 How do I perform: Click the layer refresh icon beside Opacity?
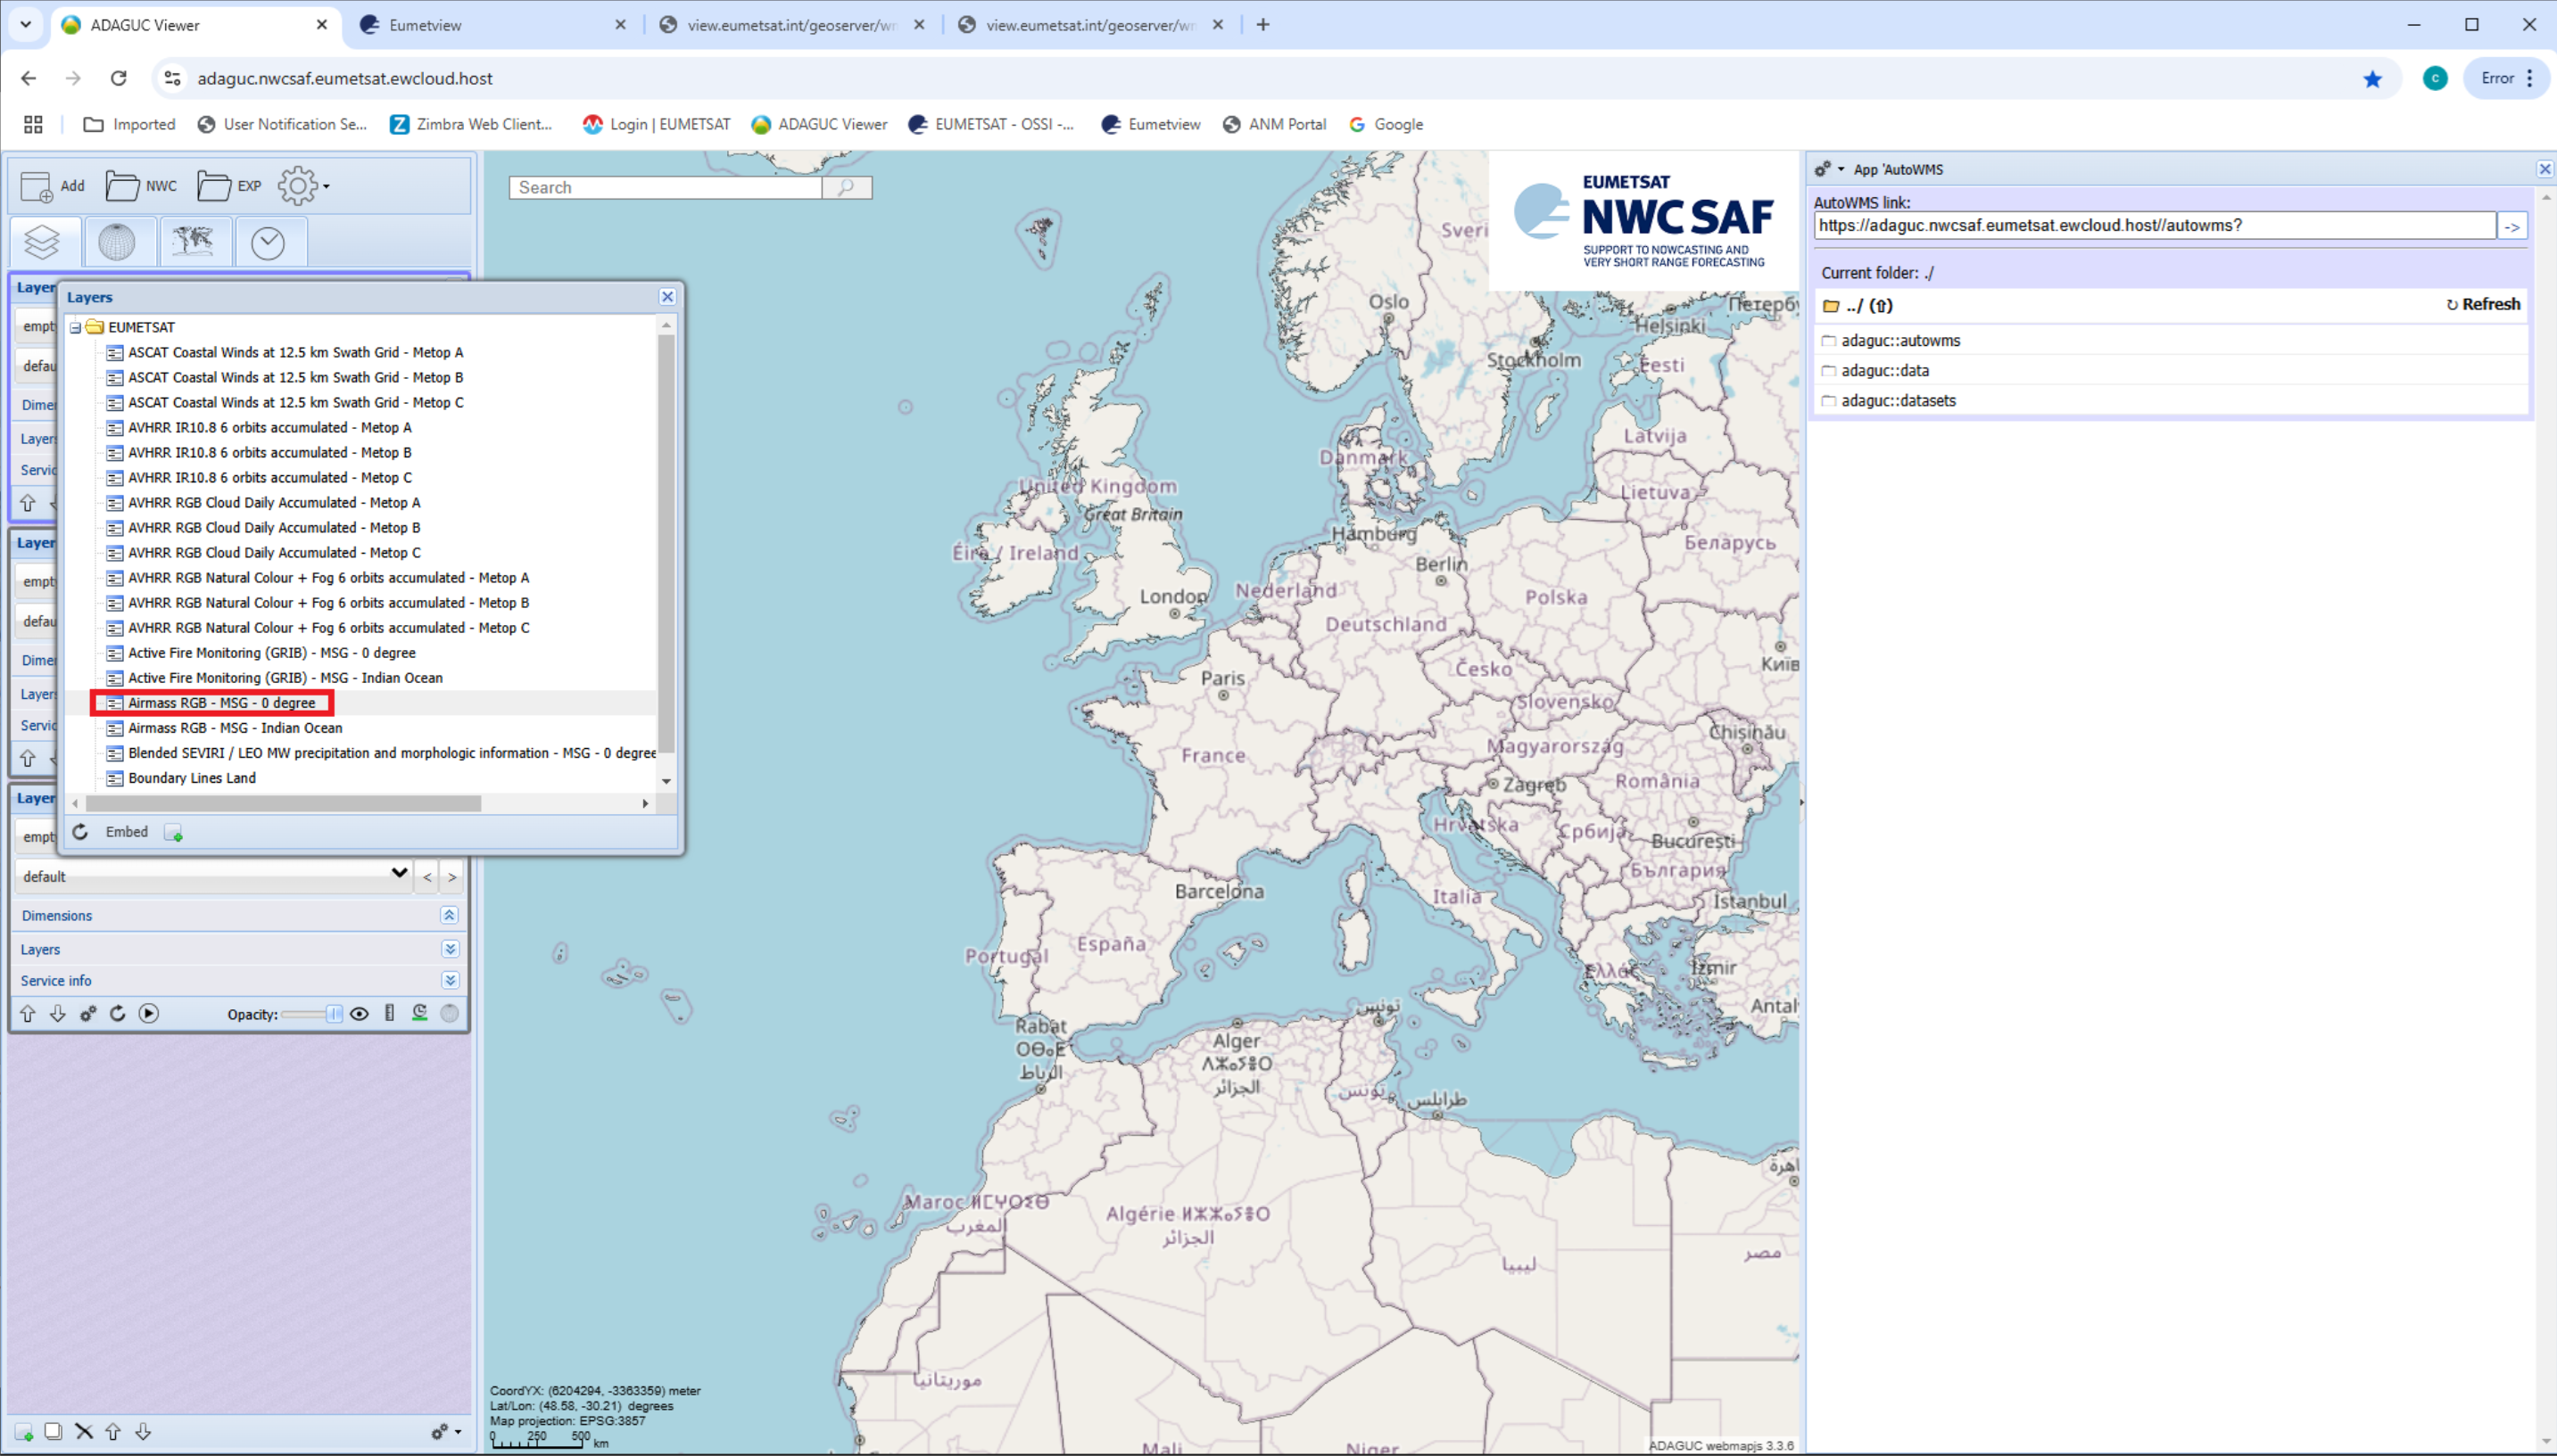click(x=118, y=1013)
